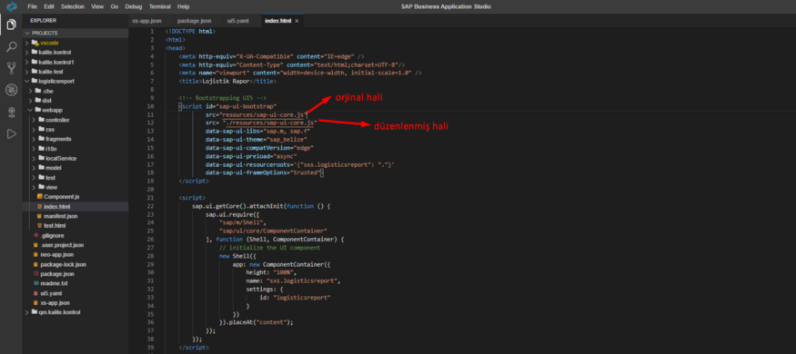The height and width of the screenshot is (354, 796).
Task: Click the name: "sxs.logisticsreport" code line
Action: (294, 280)
